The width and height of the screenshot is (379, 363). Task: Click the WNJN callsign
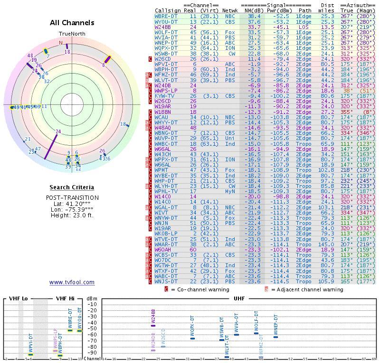(x=161, y=223)
